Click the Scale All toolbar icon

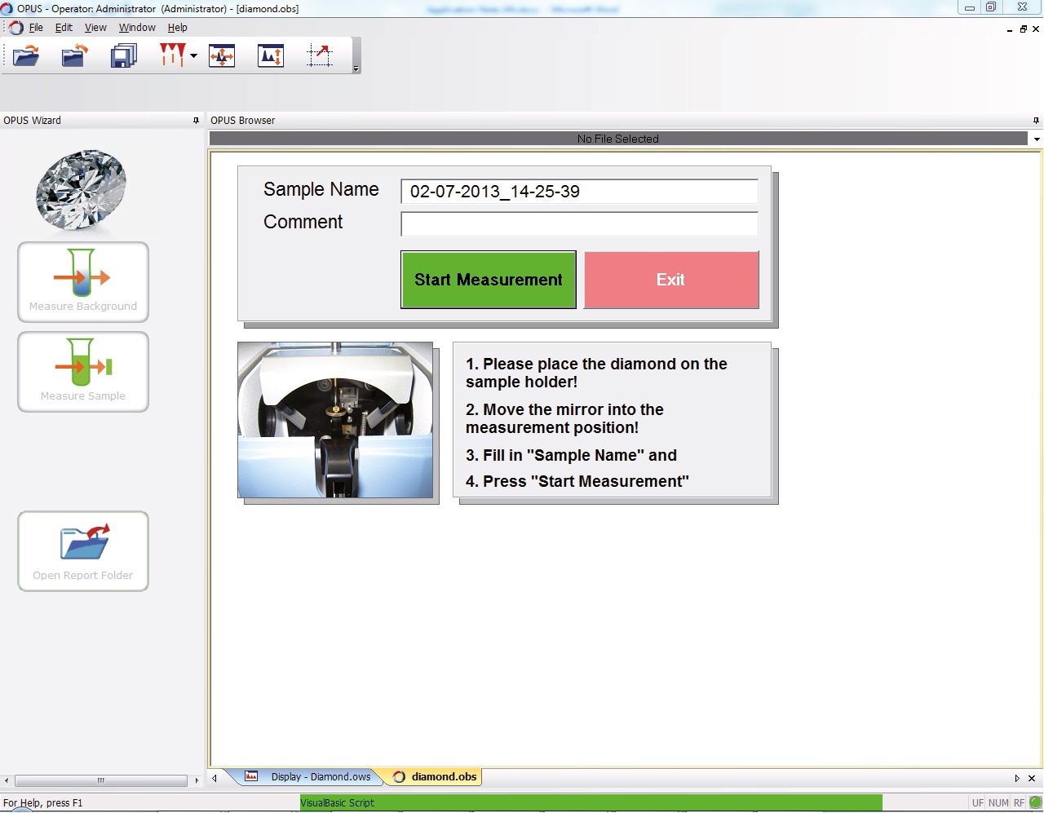coord(222,55)
